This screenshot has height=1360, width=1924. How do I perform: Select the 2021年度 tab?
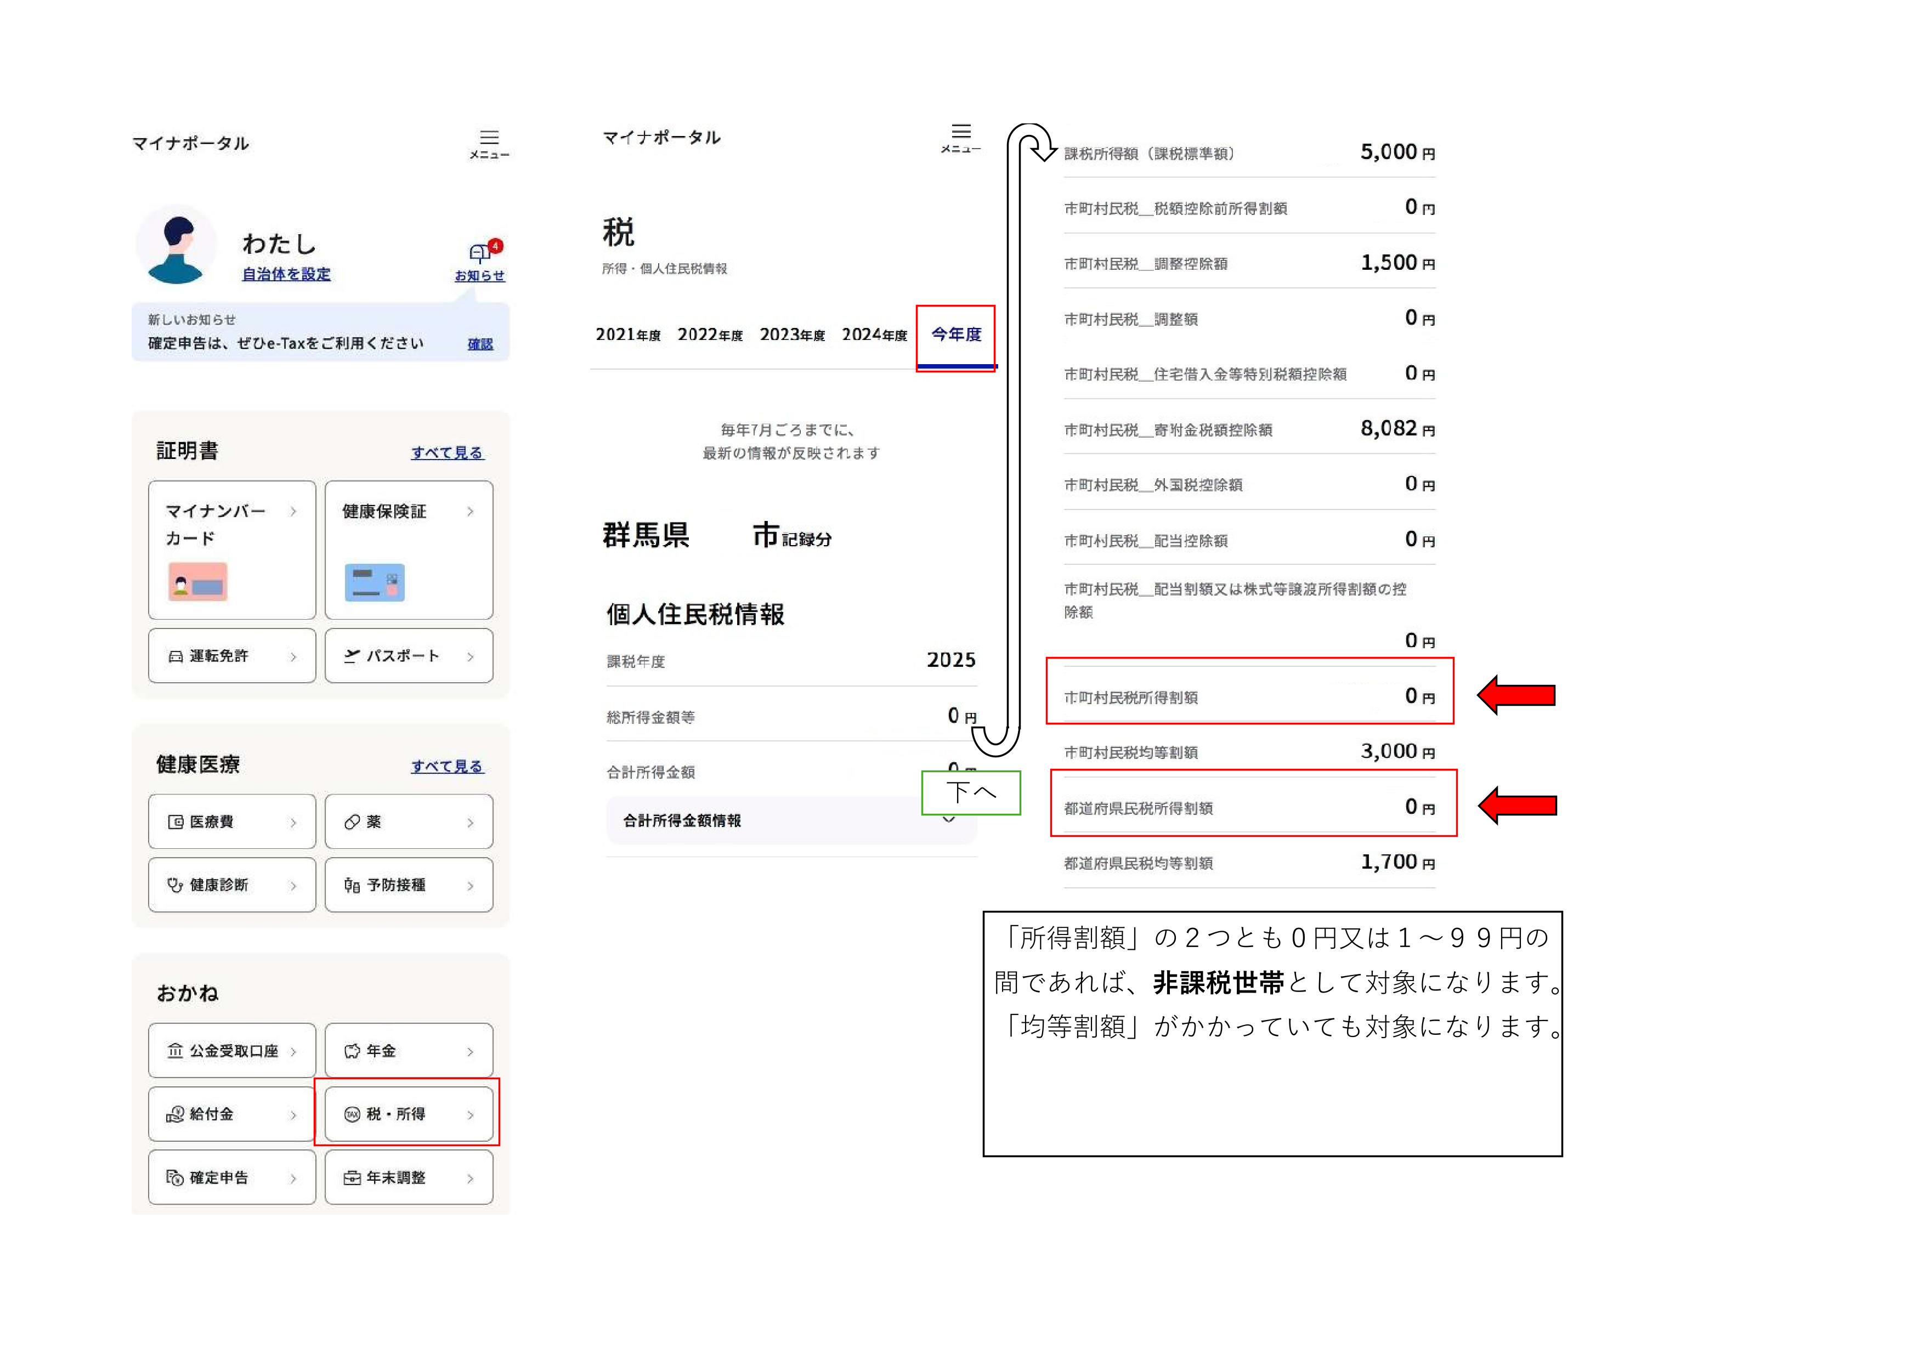click(627, 335)
